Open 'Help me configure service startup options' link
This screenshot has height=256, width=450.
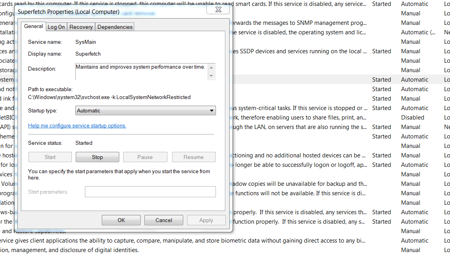coord(77,125)
